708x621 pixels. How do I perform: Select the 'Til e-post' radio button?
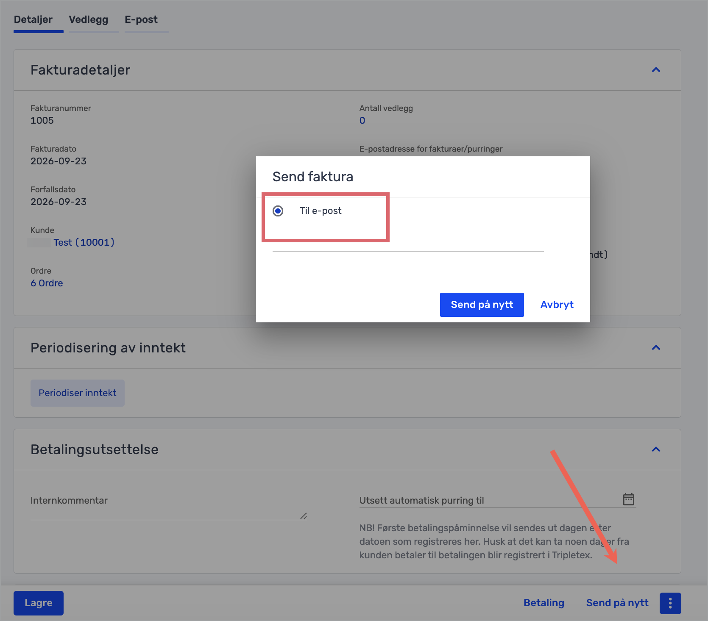tap(278, 211)
